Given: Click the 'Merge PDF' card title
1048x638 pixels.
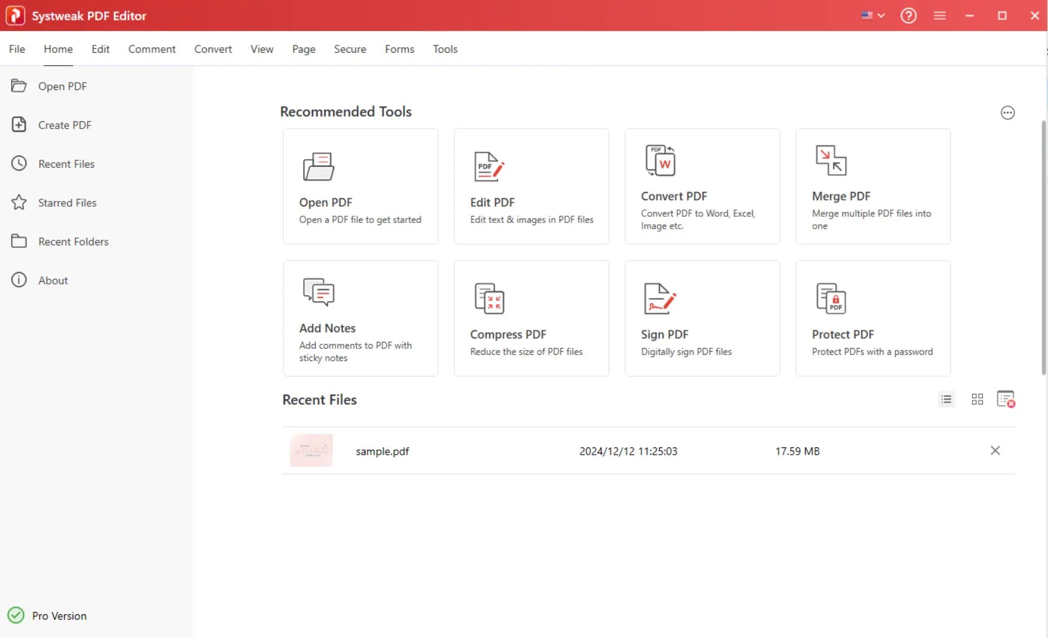Looking at the screenshot, I should 841,196.
